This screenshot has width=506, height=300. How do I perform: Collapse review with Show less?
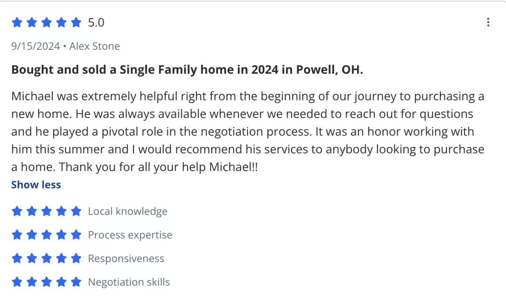click(x=36, y=185)
